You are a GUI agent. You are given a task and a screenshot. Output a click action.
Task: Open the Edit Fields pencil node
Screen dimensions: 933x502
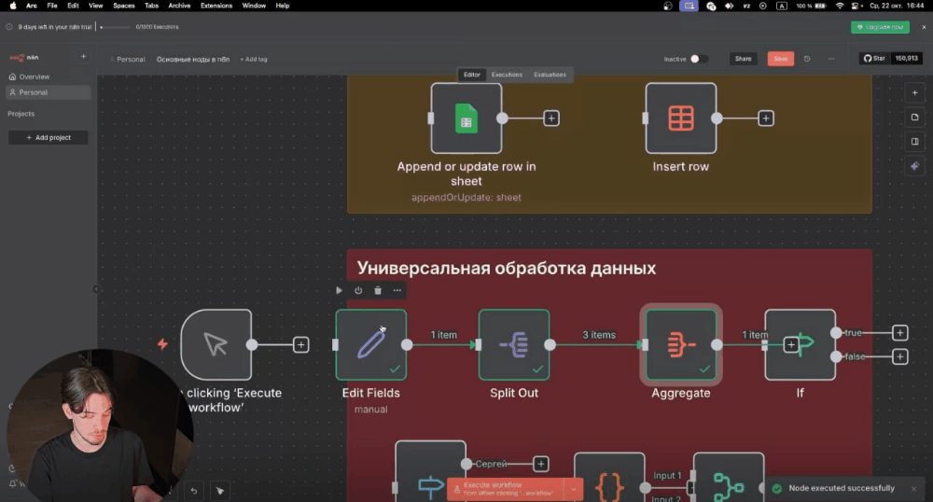[x=370, y=344]
